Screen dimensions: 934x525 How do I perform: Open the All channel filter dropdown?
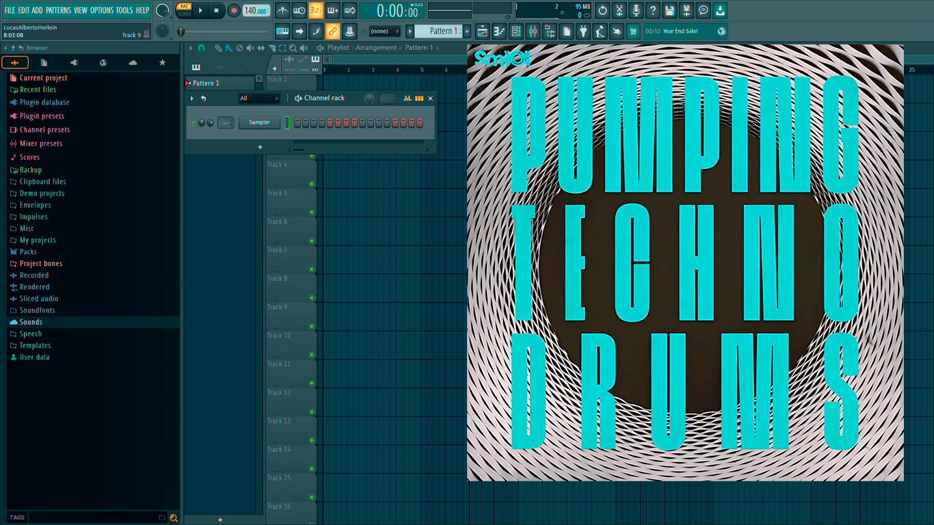point(258,98)
